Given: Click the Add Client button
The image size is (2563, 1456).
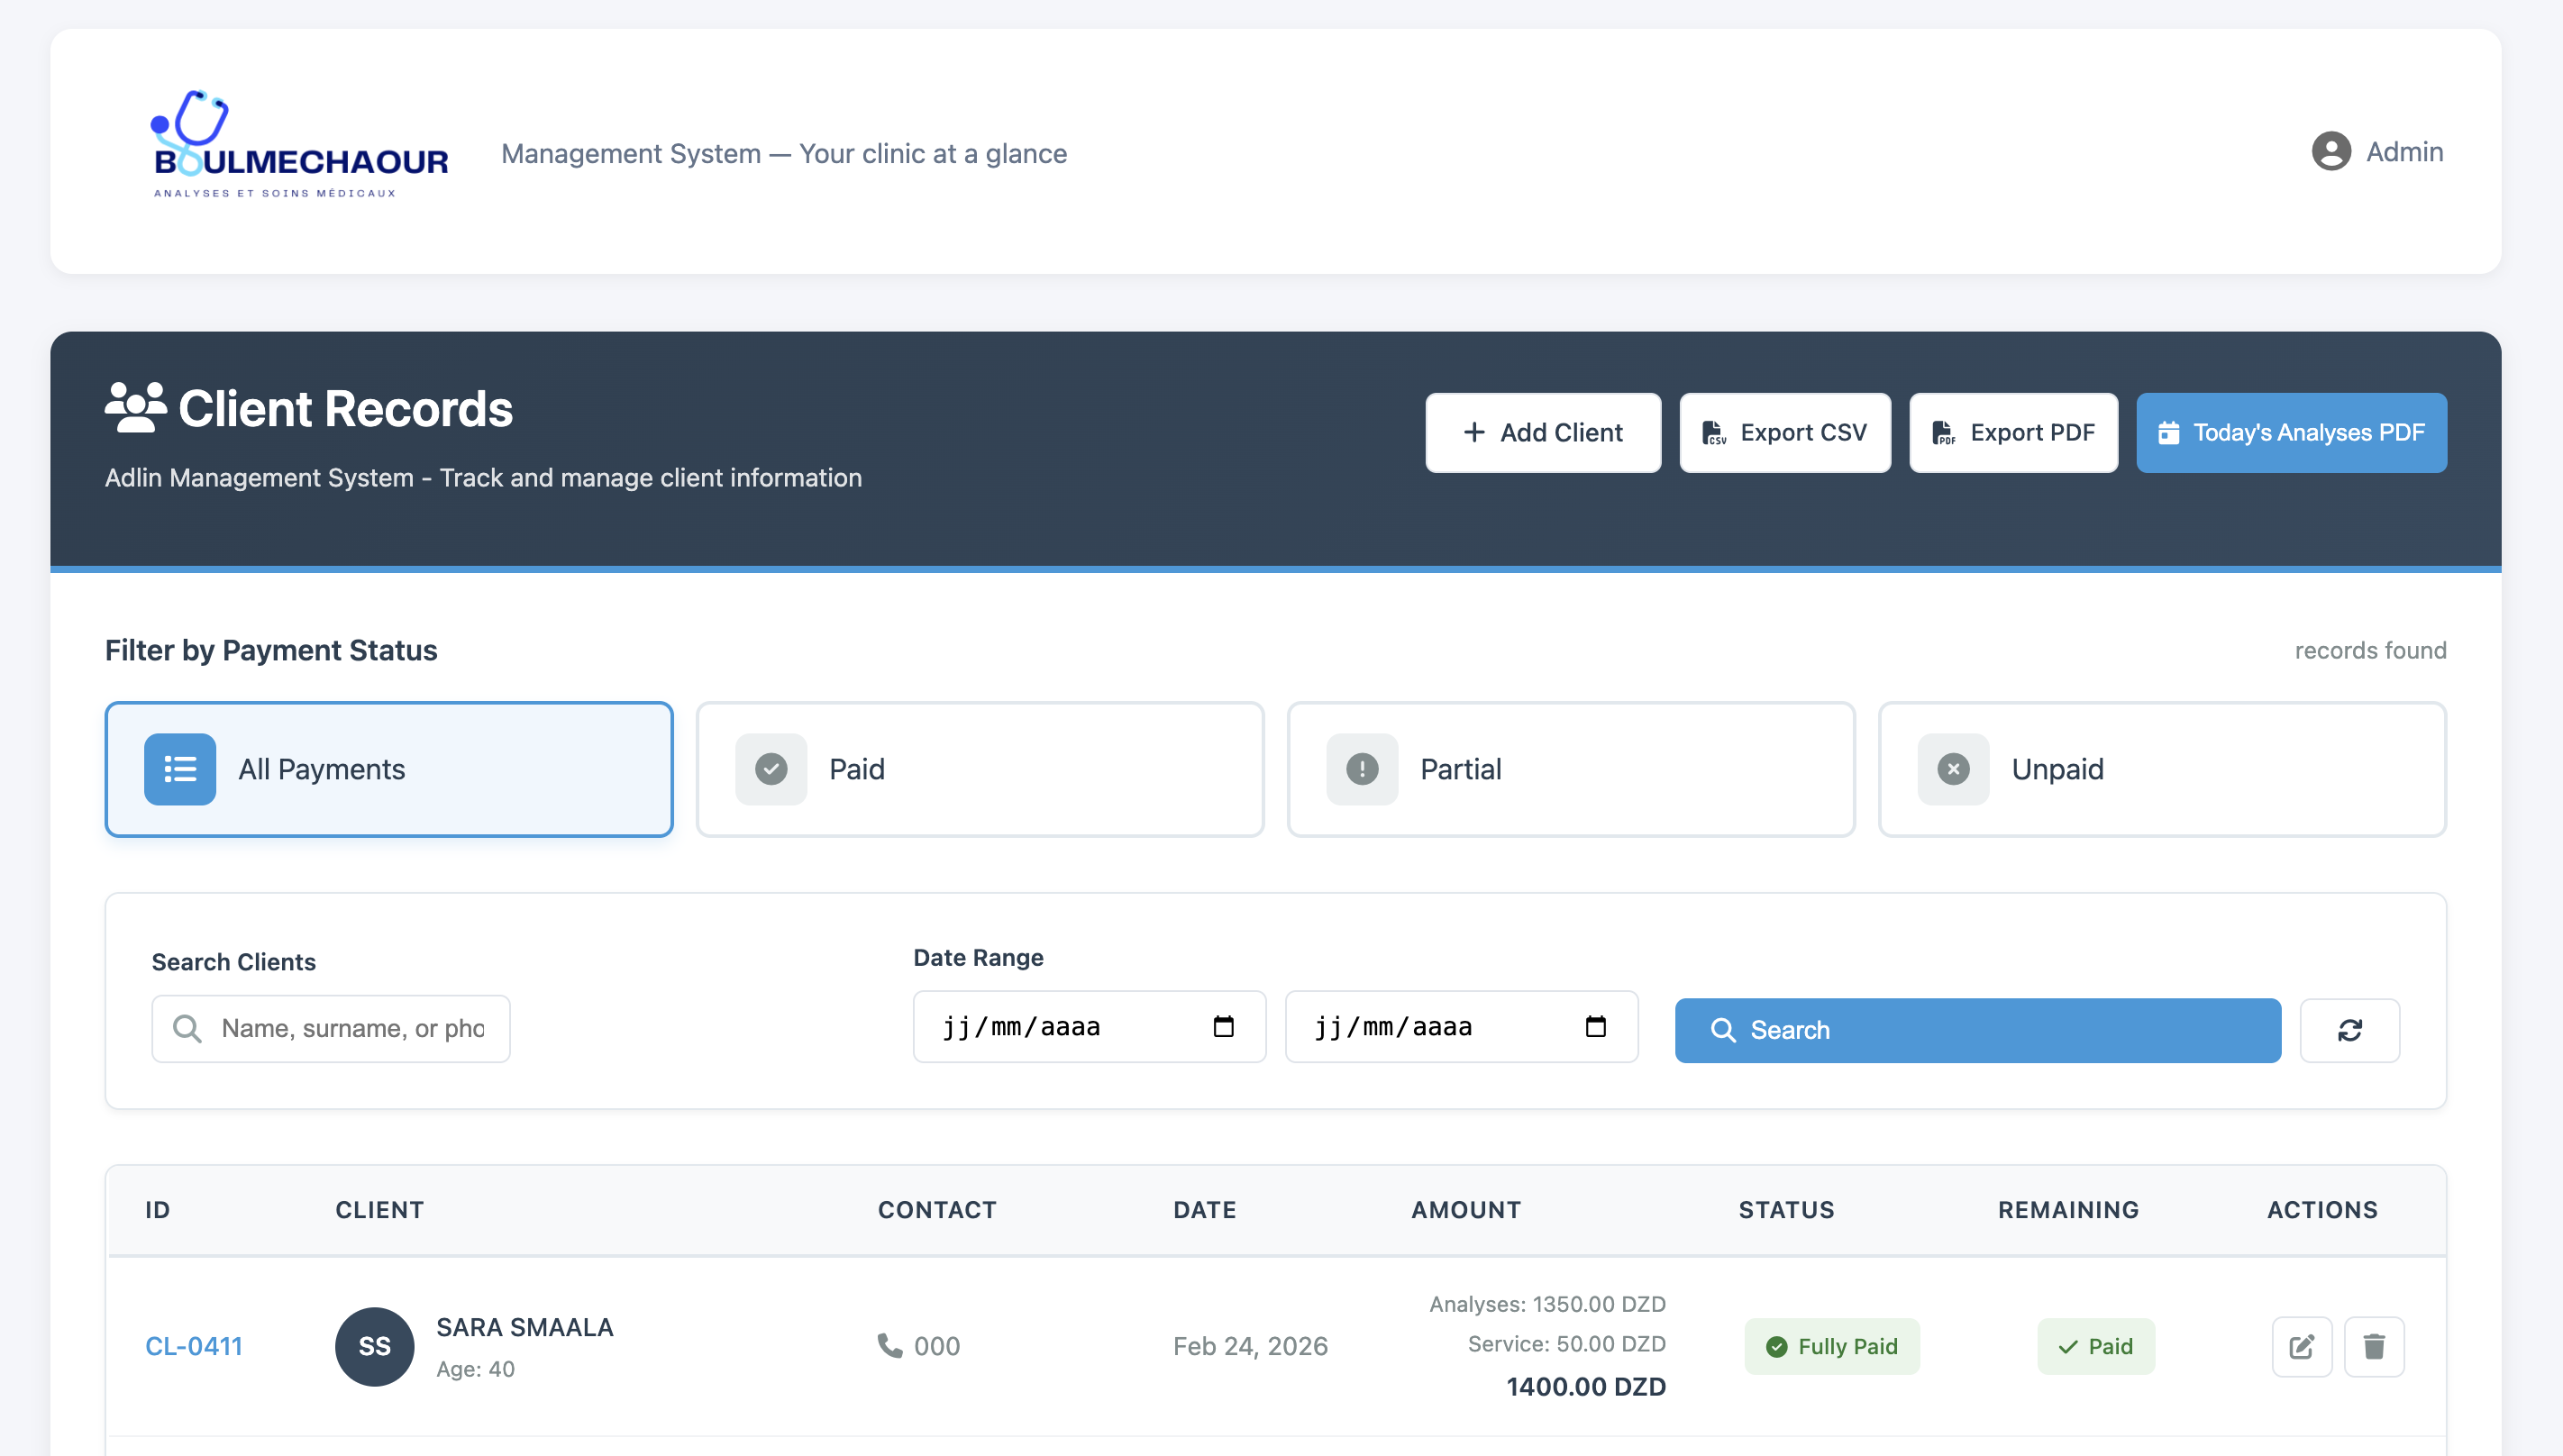Looking at the screenshot, I should [x=1542, y=433].
